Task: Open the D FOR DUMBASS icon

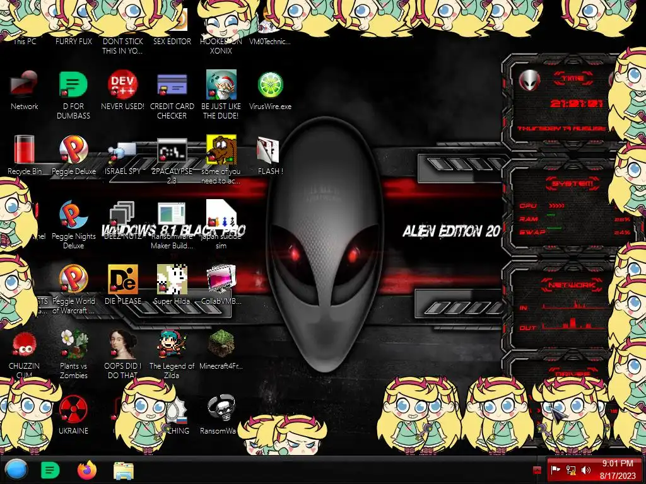Action: (73, 95)
